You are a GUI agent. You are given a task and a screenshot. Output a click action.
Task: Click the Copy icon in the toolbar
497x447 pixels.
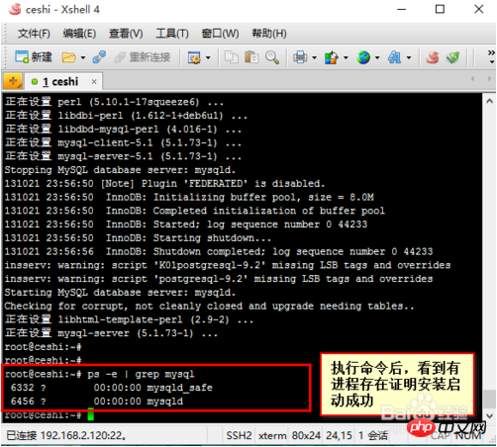tap(231, 57)
